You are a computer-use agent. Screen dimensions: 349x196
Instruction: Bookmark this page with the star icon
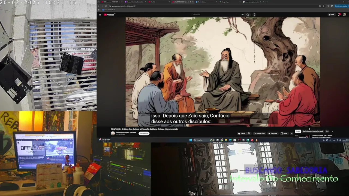[x=324, y=6]
